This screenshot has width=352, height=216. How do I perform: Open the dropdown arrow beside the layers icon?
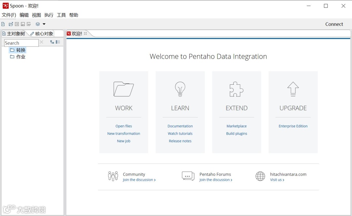click(x=44, y=24)
